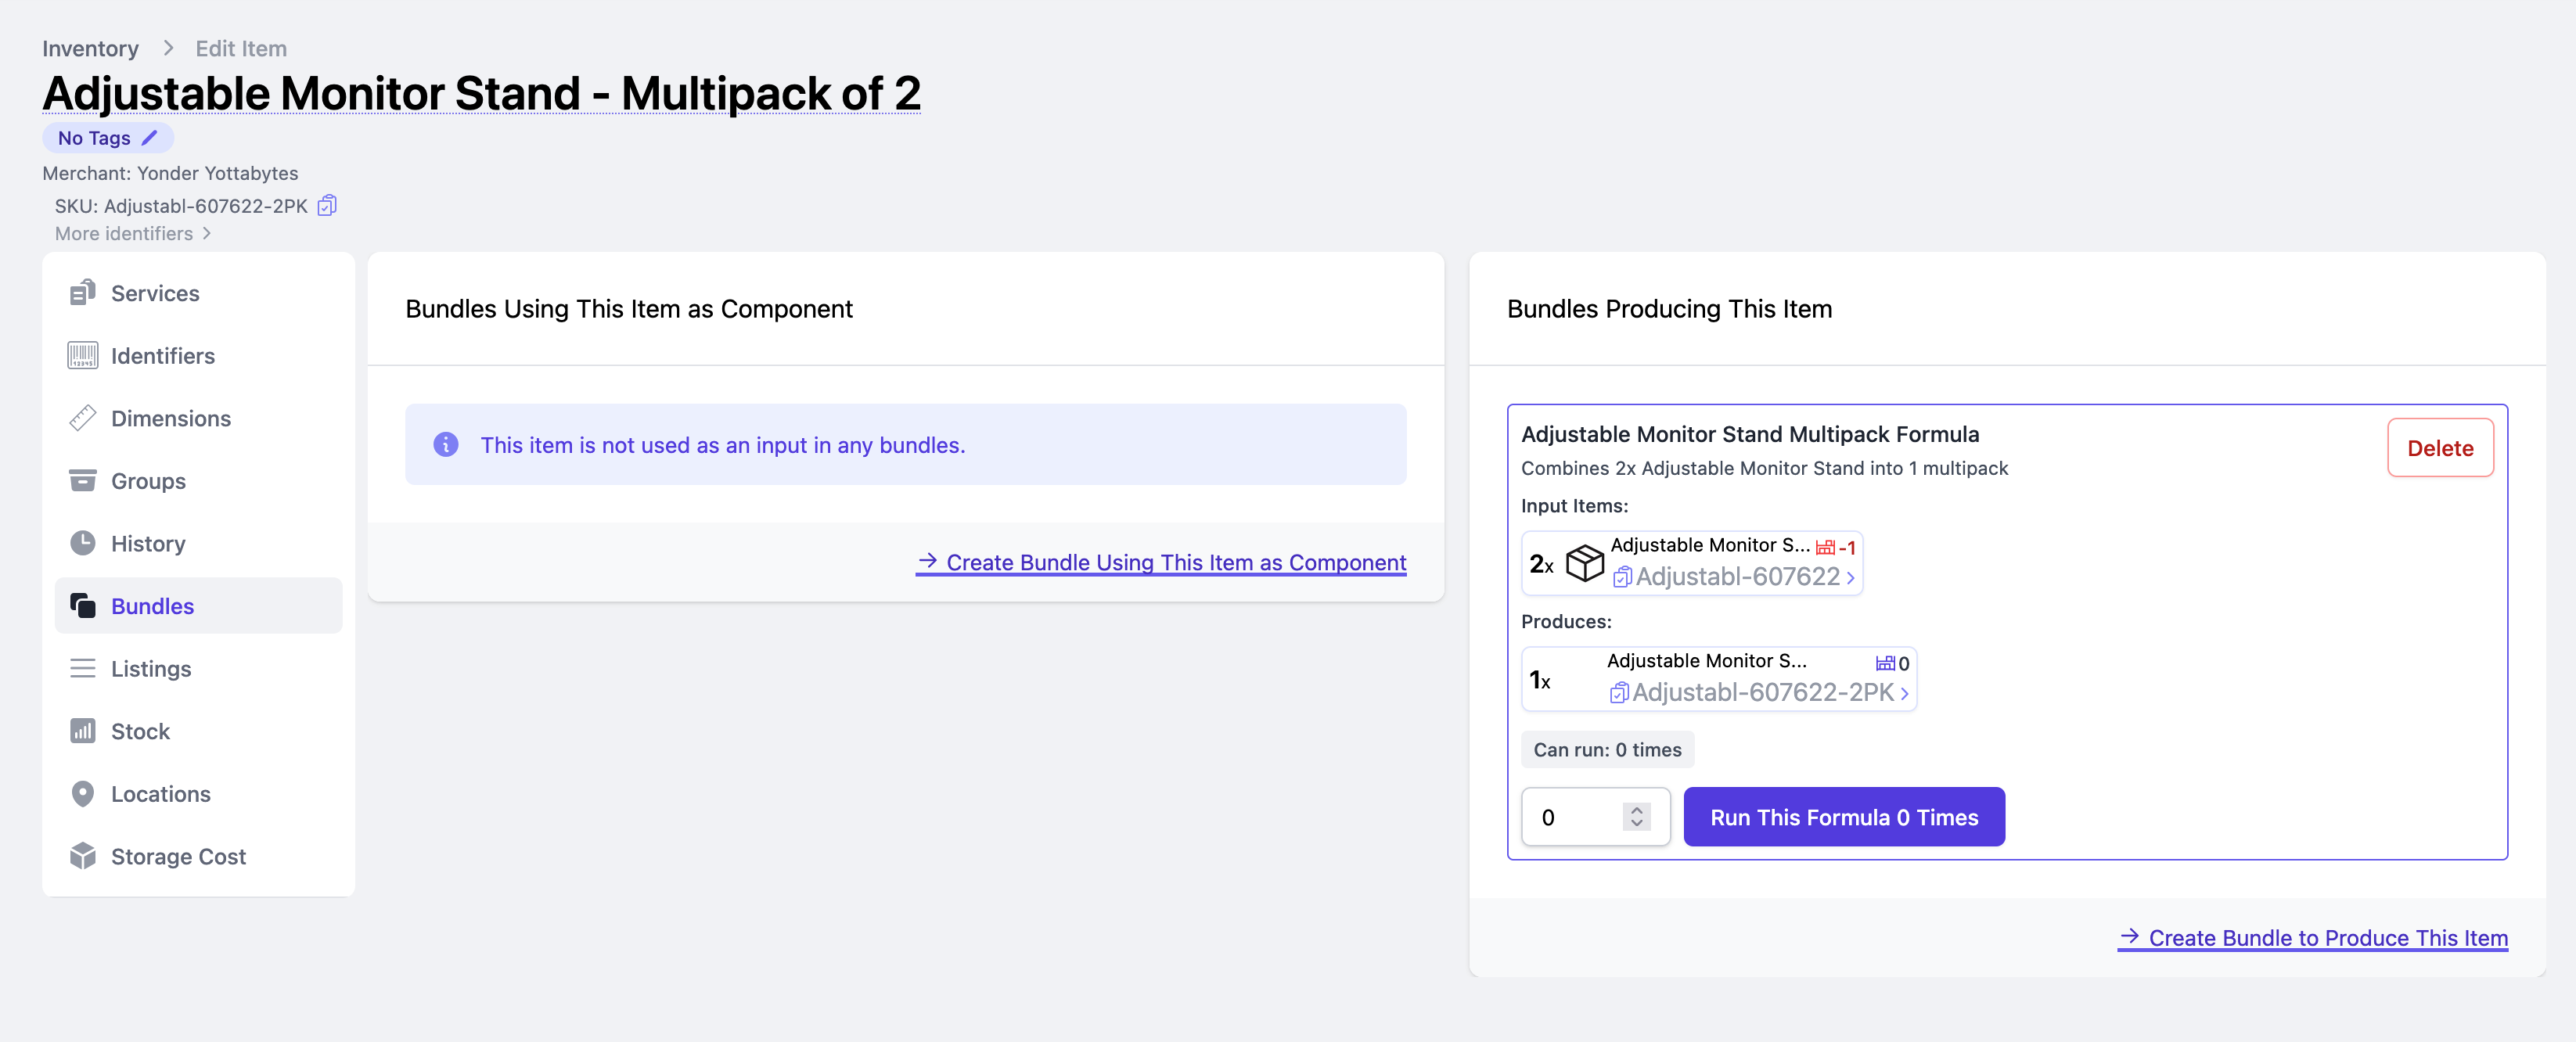Open input item Adjustabl-607622 via chevron

1850,578
